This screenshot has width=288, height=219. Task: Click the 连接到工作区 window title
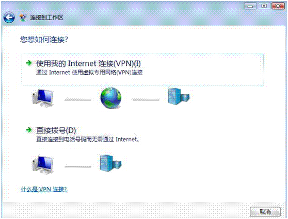pos(46,18)
